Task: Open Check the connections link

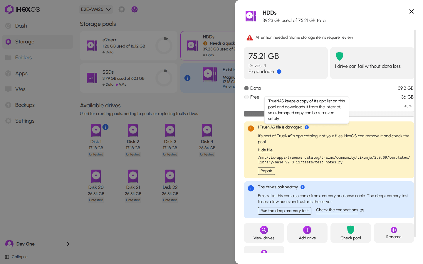Action: [340, 210]
